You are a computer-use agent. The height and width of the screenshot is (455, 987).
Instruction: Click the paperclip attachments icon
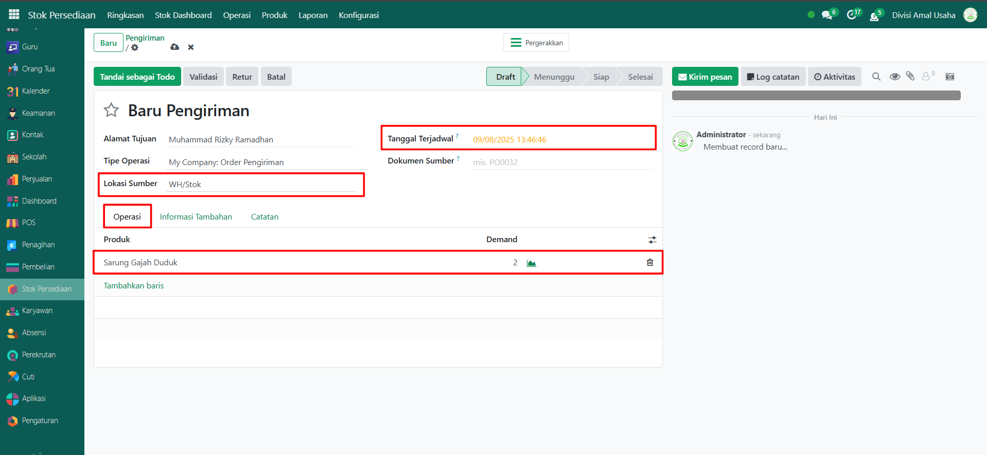click(x=910, y=77)
